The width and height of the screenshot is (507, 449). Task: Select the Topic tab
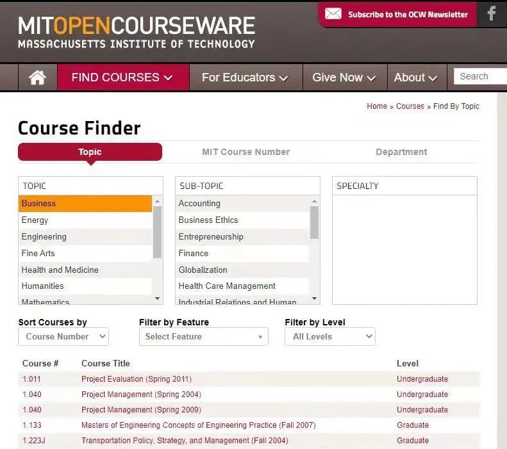tap(90, 152)
